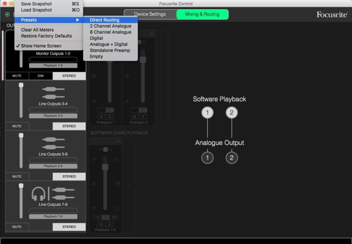The image size is (352, 244).
Task: Choose Restore Factory Defaults
Action: tap(49, 36)
